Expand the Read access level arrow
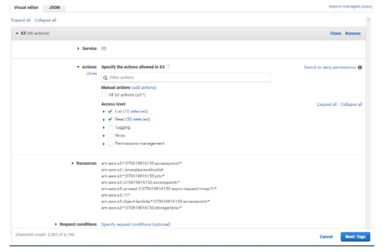Image resolution: width=383 pixels, height=252 pixels. coord(104,119)
